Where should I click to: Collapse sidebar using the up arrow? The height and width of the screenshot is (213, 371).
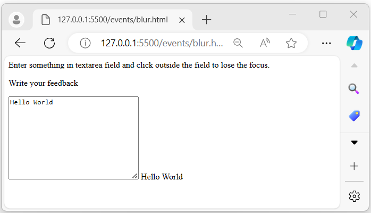pos(354,65)
